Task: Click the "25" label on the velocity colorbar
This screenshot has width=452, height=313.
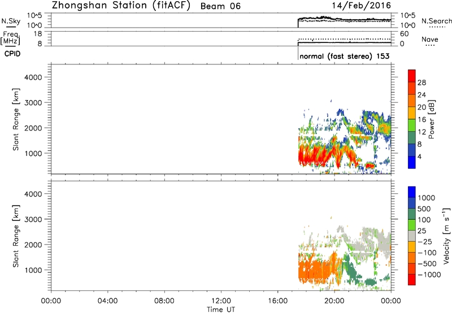Action: point(421,231)
